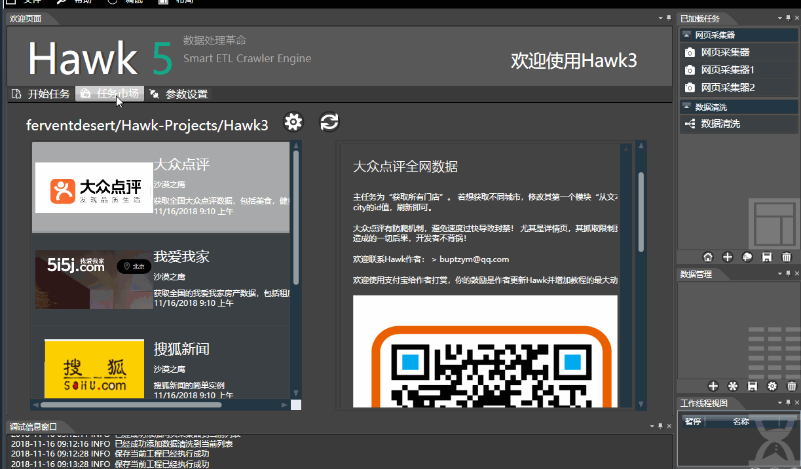Image resolution: width=801 pixels, height=469 pixels.
Task: Open 欢迎页面 document options dropdown arrow
Action: (660, 18)
